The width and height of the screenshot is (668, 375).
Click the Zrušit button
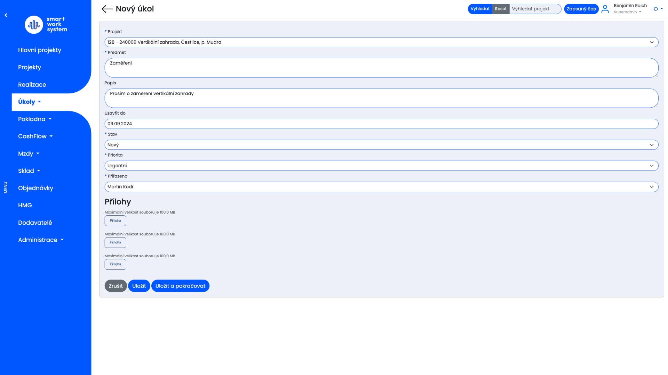click(116, 286)
